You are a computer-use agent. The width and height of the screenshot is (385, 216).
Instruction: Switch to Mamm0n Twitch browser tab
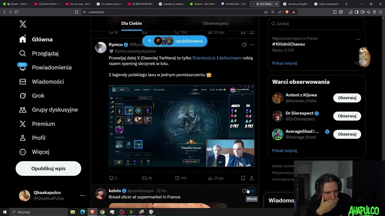tap(234, 4)
